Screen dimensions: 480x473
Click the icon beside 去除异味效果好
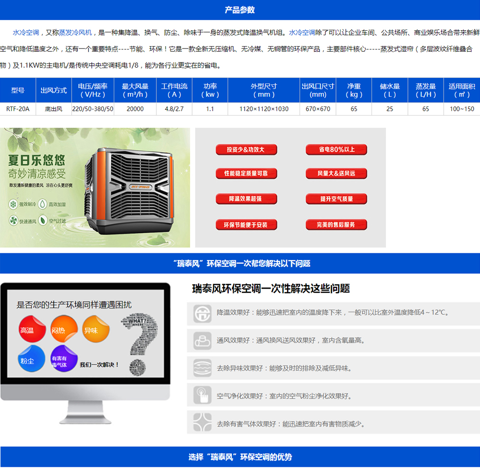(x=202, y=368)
